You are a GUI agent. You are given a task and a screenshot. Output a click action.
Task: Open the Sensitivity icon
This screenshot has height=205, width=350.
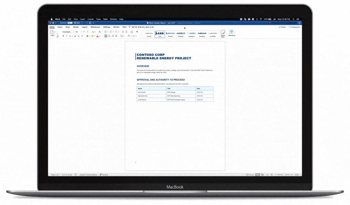click(231, 33)
